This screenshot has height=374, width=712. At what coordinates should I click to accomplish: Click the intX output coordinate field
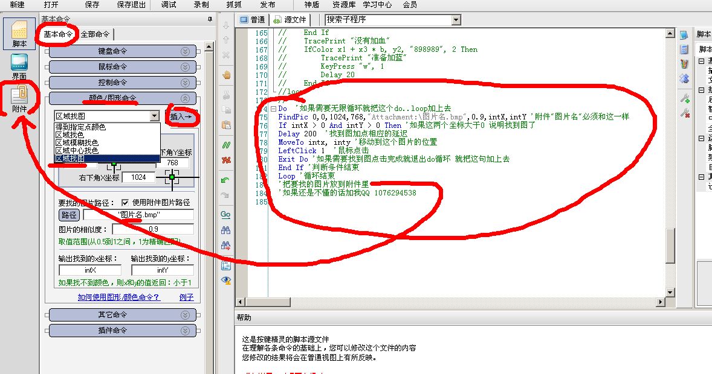(90, 270)
